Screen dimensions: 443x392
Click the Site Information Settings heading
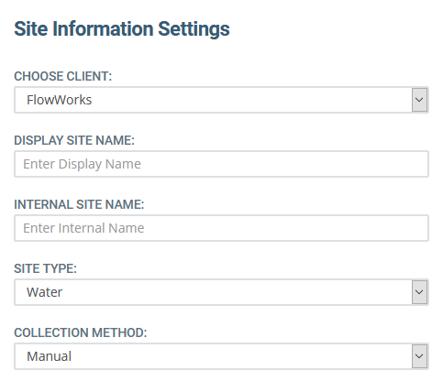point(122,29)
